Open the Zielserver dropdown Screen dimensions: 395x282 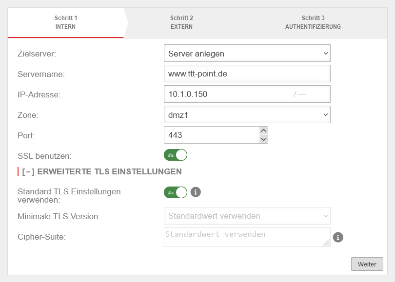click(247, 54)
